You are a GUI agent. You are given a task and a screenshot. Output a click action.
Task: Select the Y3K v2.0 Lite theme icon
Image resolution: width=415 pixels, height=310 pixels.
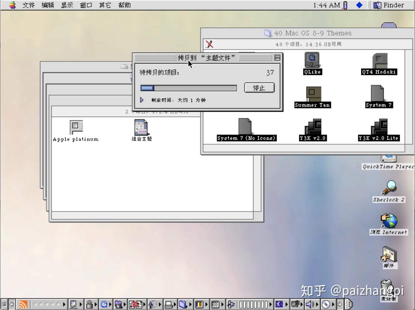coord(379,127)
